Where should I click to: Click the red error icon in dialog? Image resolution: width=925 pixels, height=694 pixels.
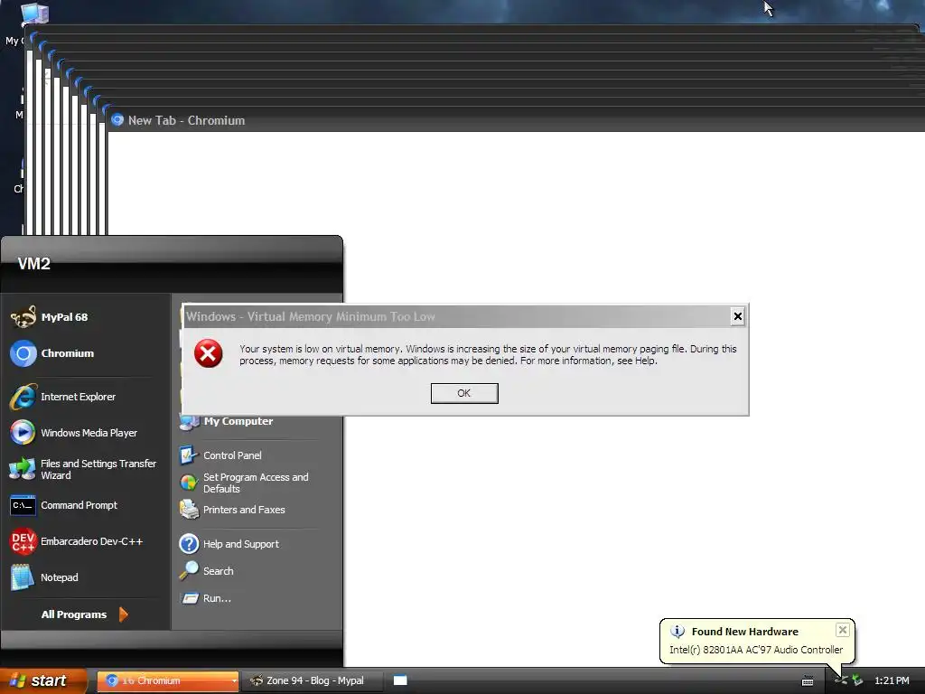pyautogui.click(x=209, y=353)
